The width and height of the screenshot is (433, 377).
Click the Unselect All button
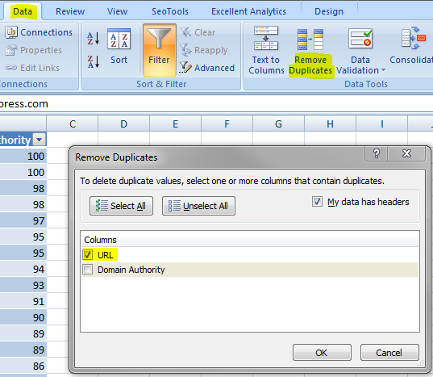(198, 206)
